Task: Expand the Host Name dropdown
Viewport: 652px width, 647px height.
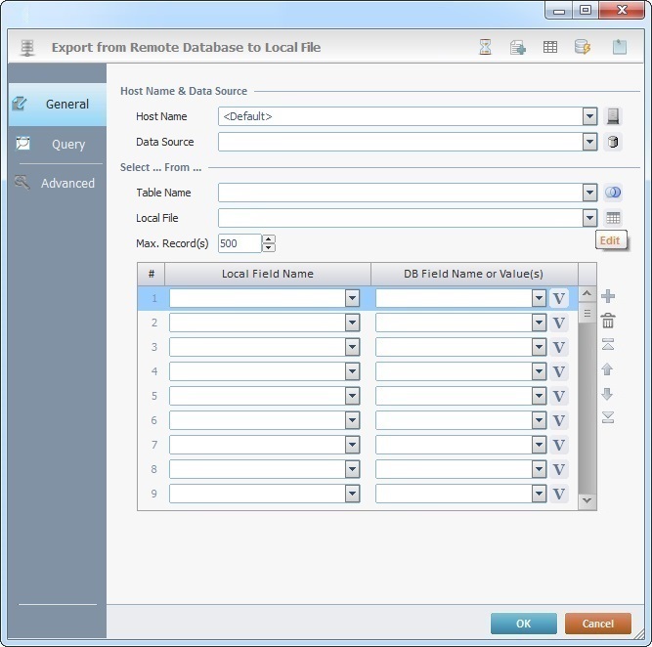Action: point(589,116)
